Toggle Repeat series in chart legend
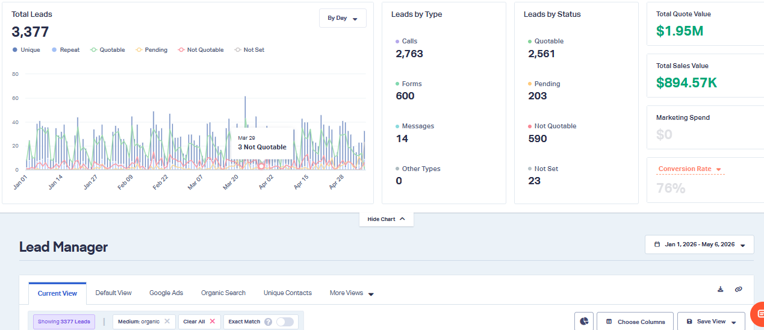This screenshot has width=764, height=330. coord(66,50)
